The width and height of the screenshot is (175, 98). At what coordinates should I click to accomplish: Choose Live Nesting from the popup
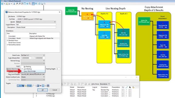click(x=28, y=69)
